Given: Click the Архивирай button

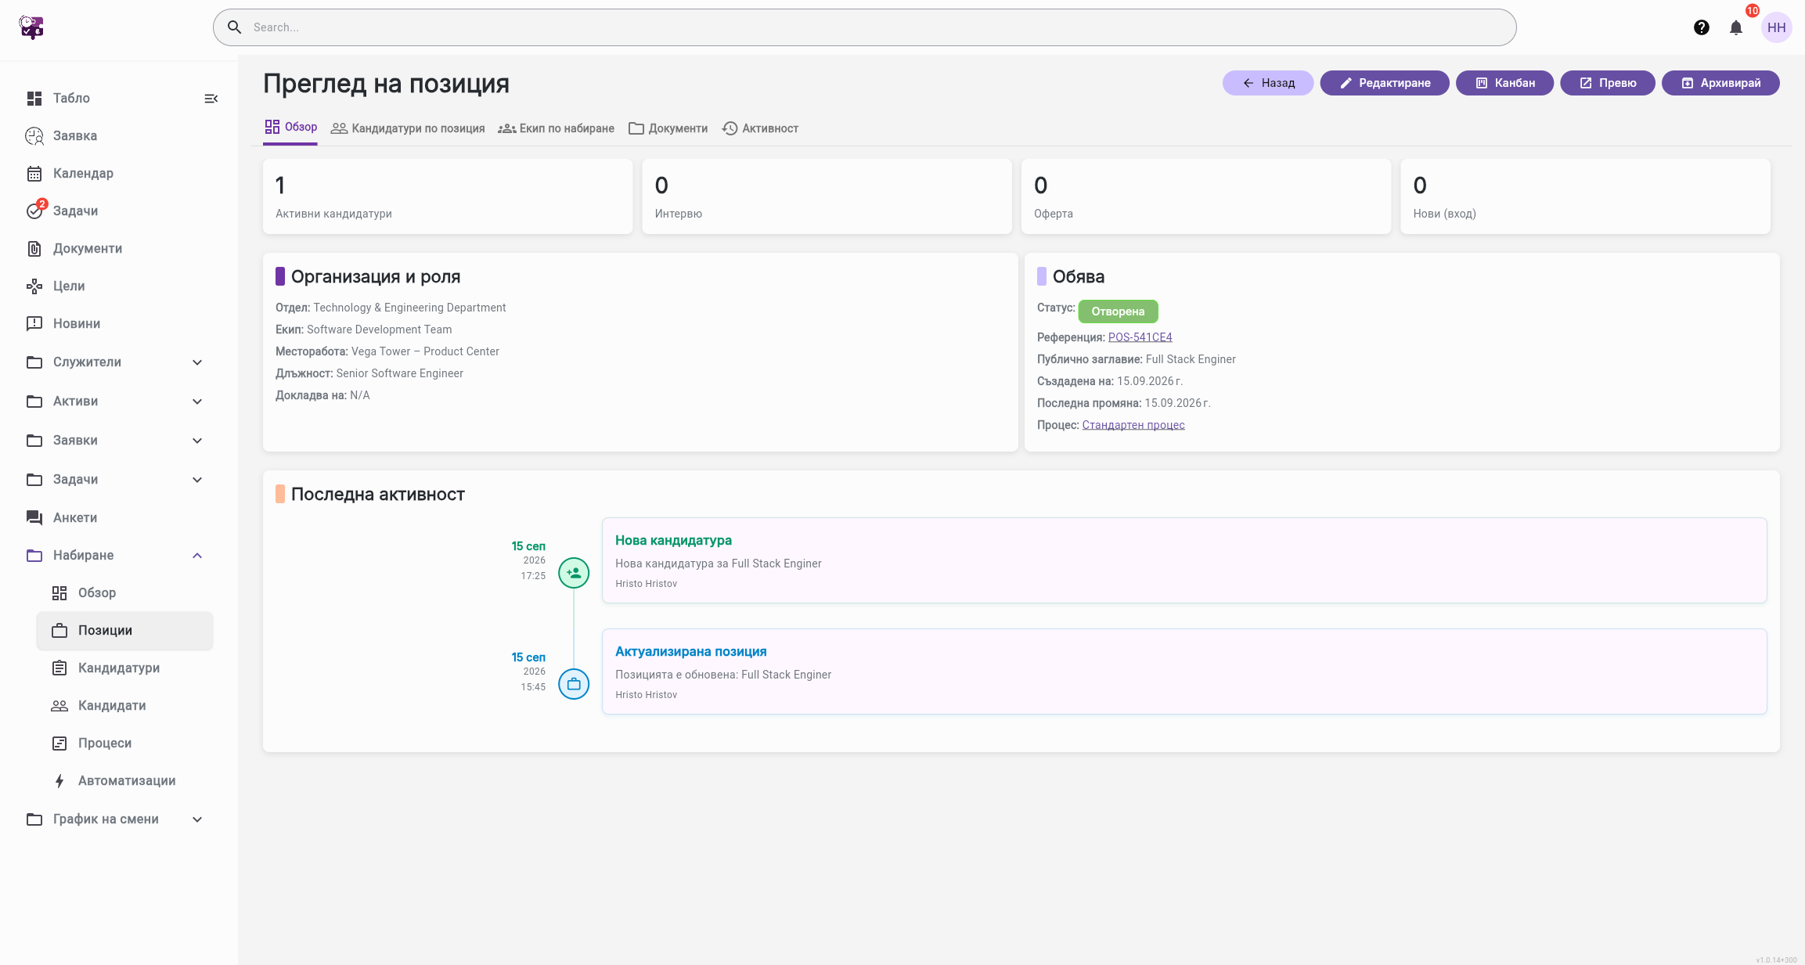Looking at the screenshot, I should (1720, 83).
